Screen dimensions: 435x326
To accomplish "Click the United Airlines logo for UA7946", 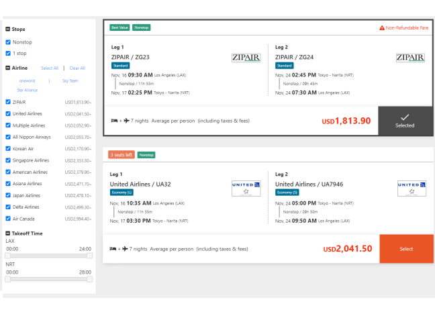I will (x=410, y=188).
